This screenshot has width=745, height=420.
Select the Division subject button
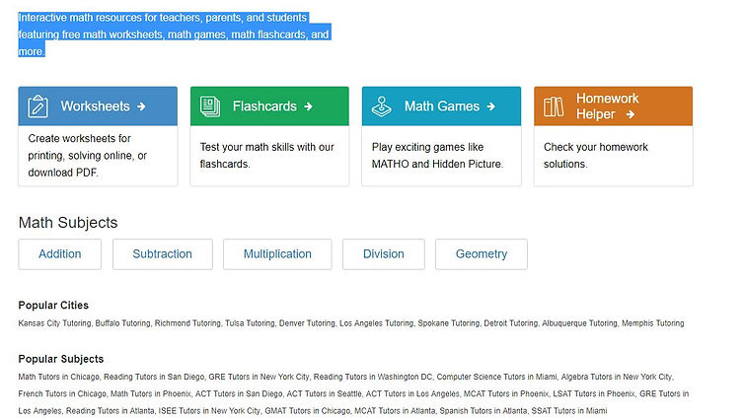point(384,254)
